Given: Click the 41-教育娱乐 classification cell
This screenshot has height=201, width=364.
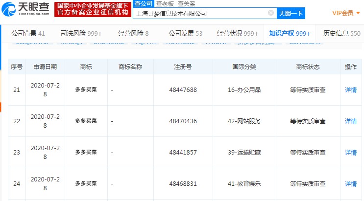Looking at the screenshot, I should (244, 183).
